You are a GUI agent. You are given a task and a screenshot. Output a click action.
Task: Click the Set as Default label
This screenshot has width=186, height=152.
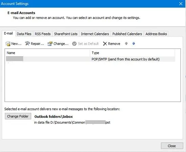click(88, 44)
